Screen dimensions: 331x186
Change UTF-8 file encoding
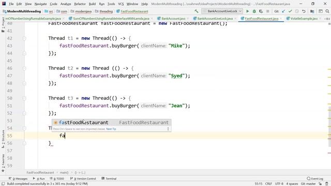[x=279, y=184]
